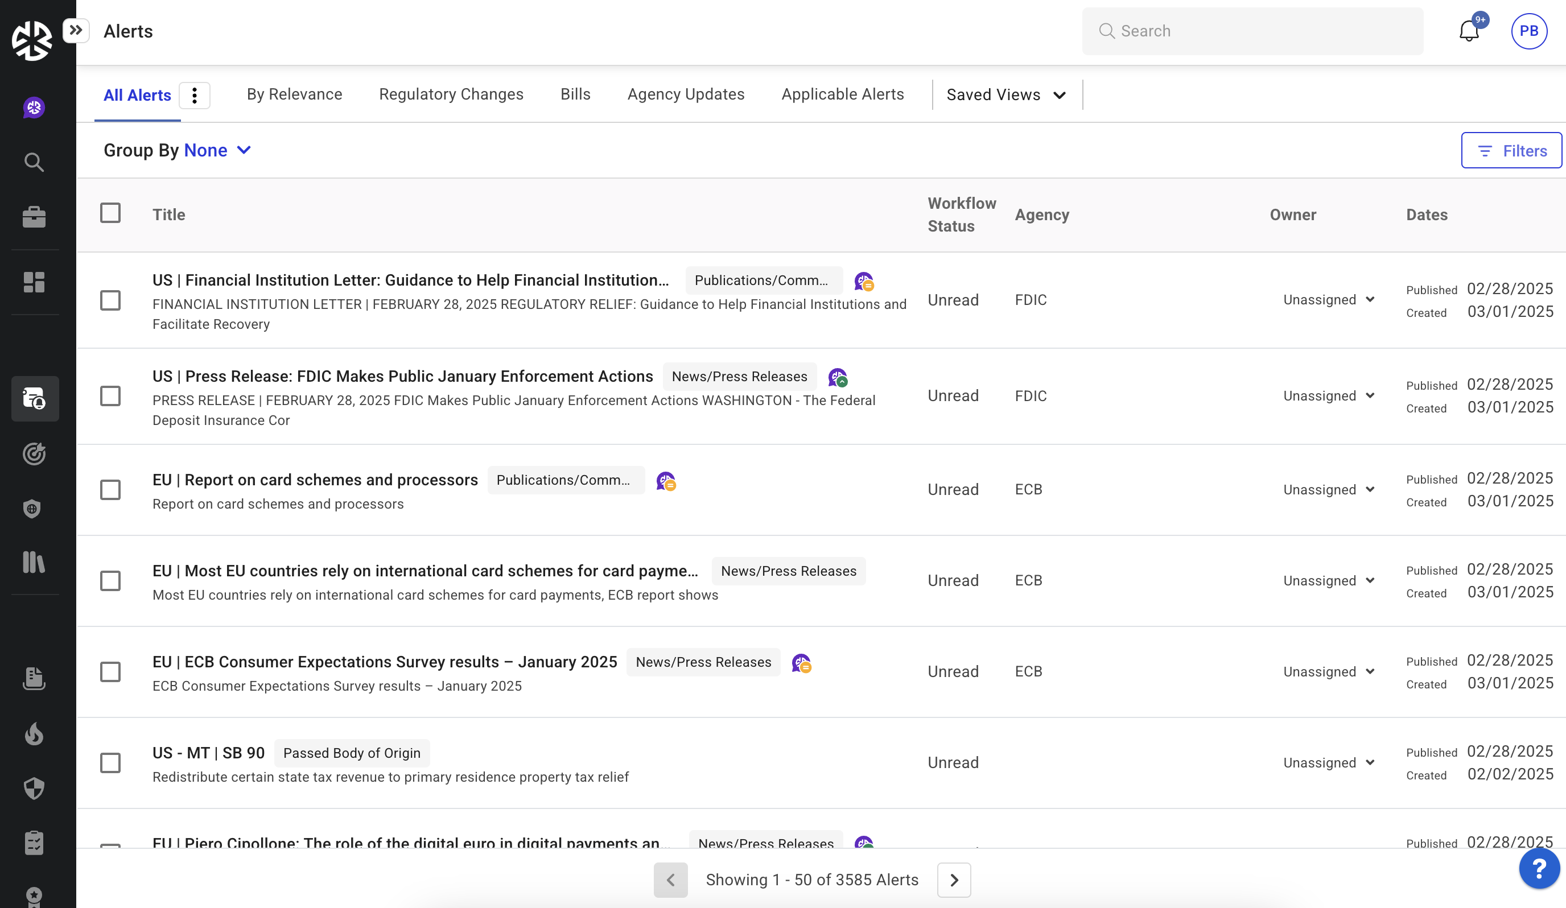The height and width of the screenshot is (908, 1566).
Task: Switch to the Agency Updates tab
Action: (686, 94)
